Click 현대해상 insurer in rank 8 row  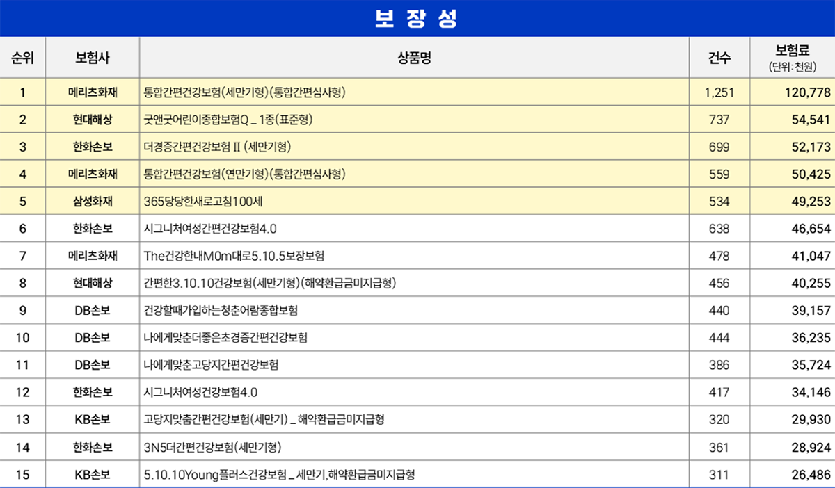[x=93, y=283]
